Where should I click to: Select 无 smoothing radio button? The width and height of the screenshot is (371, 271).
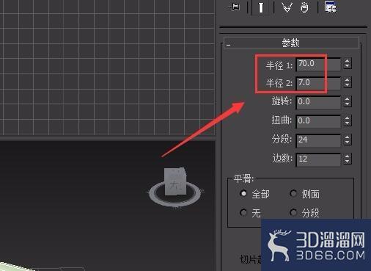click(243, 212)
